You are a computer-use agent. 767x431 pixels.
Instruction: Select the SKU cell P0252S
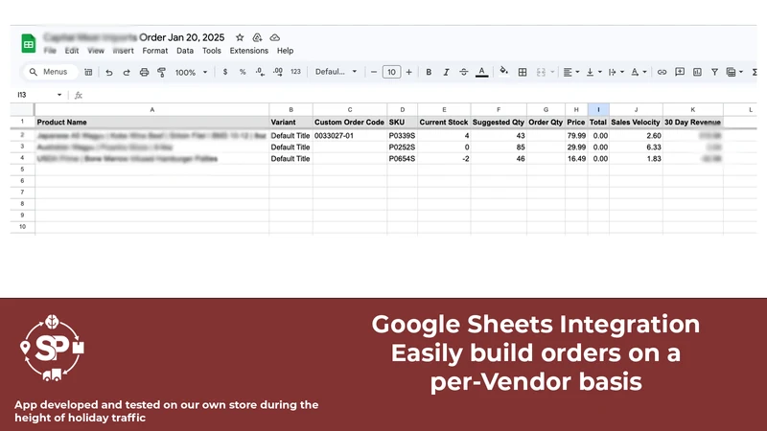tap(402, 147)
